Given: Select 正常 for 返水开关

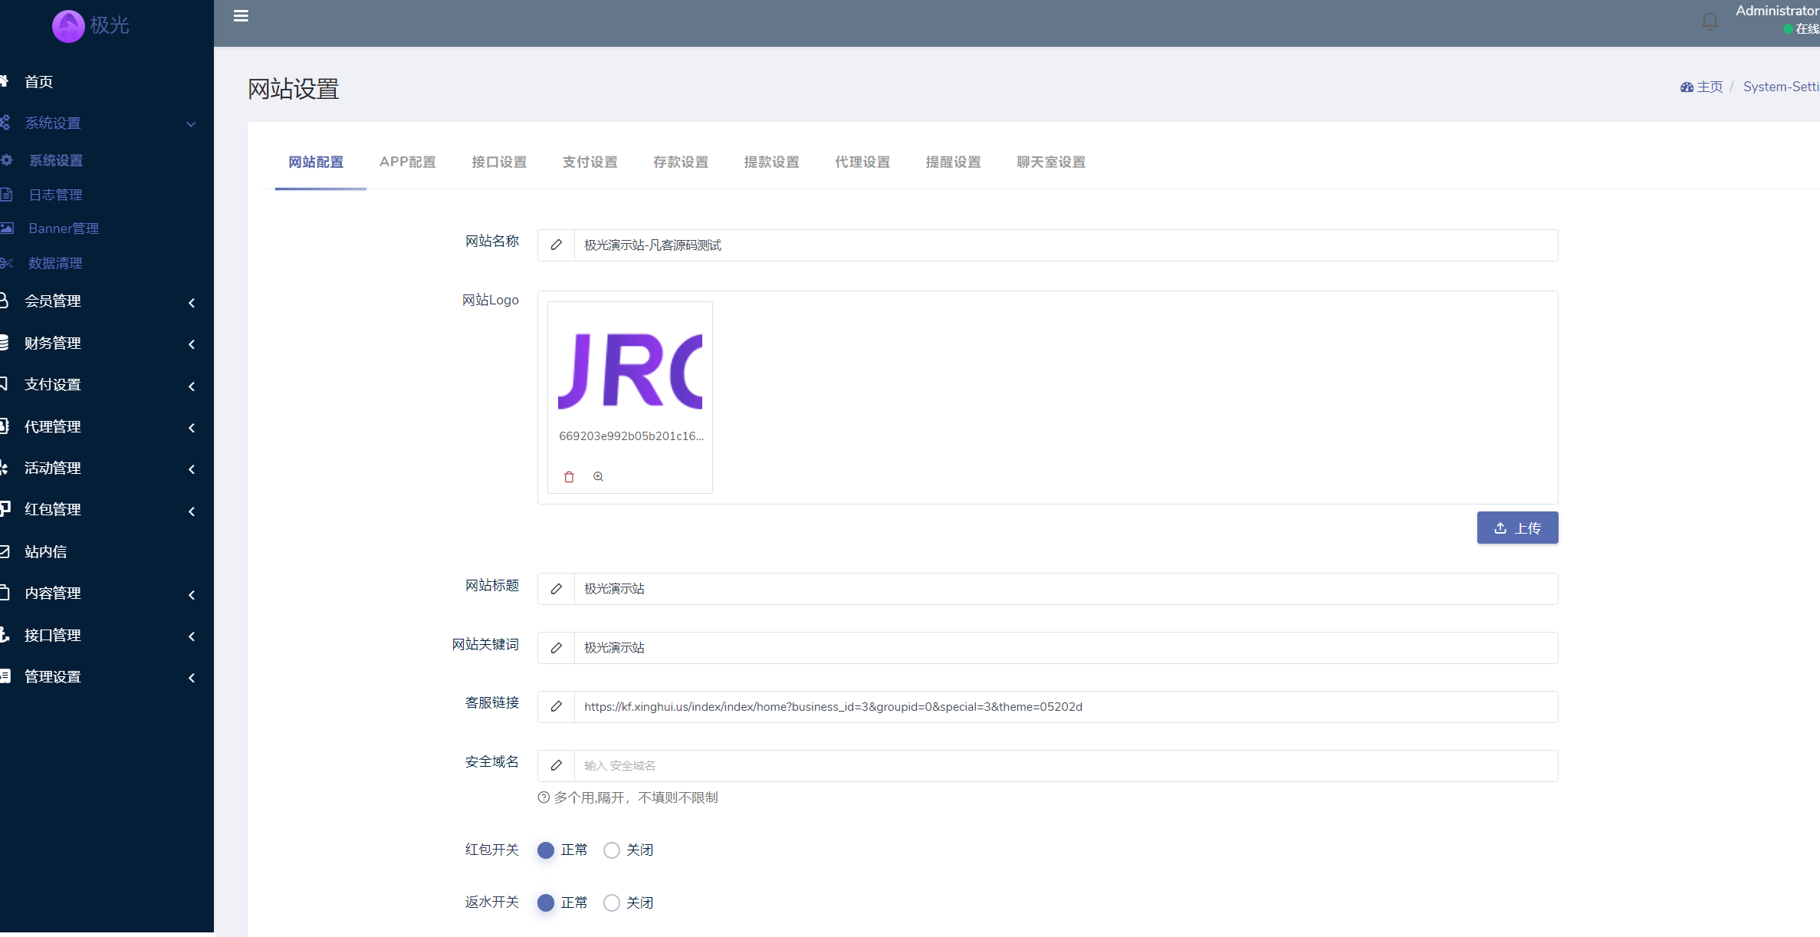Looking at the screenshot, I should [x=546, y=902].
